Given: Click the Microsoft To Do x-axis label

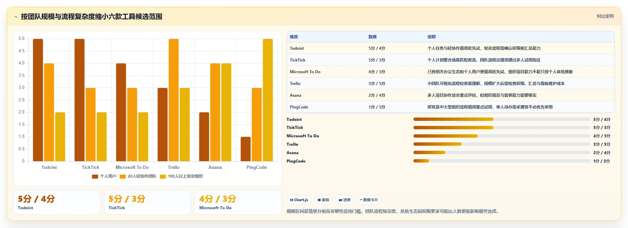Looking at the screenshot, I should click(x=132, y=167).
